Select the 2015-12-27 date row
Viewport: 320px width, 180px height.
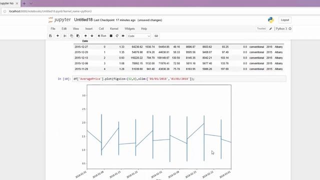point(178,46)
